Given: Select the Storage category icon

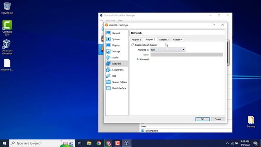Looking at the screenshot, I should 108,51.
